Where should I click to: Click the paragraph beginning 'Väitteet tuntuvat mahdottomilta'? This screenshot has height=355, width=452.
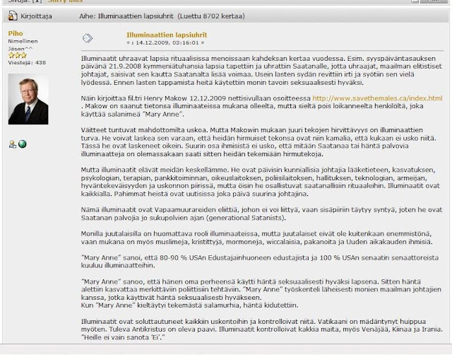258,142
